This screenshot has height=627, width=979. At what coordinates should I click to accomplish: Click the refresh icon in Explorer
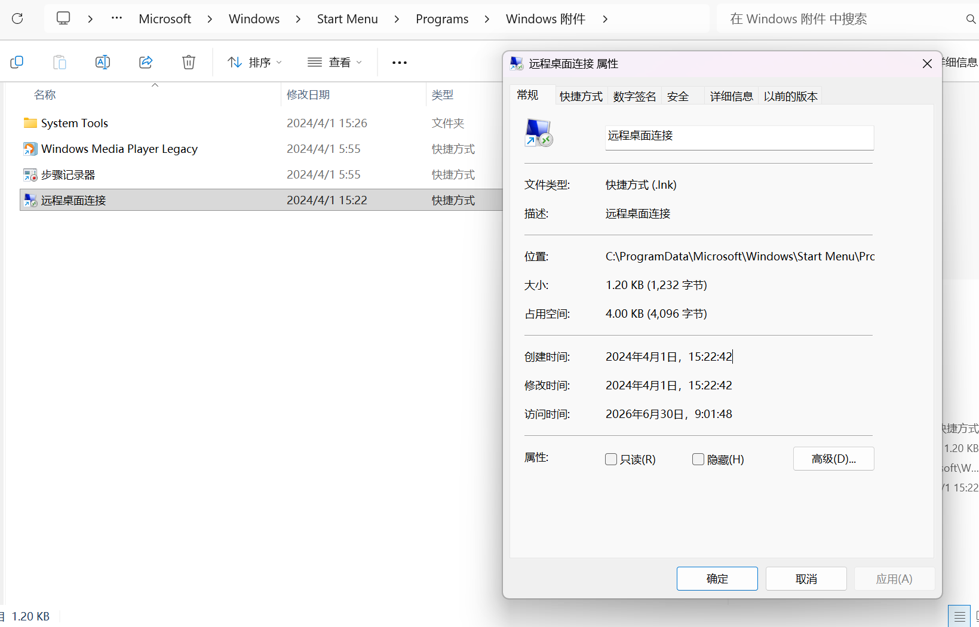[17, 19]
